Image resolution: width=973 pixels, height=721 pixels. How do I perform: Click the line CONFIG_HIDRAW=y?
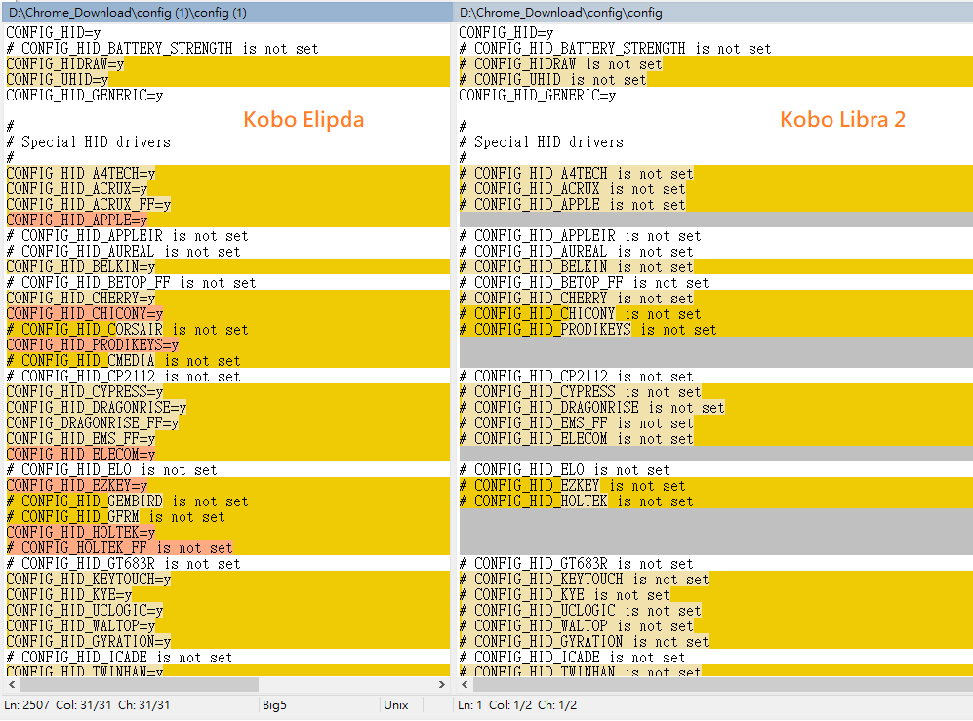(65, 64)
